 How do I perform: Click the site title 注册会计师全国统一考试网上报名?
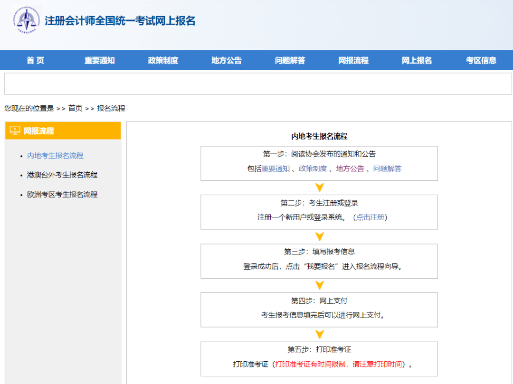120,20
